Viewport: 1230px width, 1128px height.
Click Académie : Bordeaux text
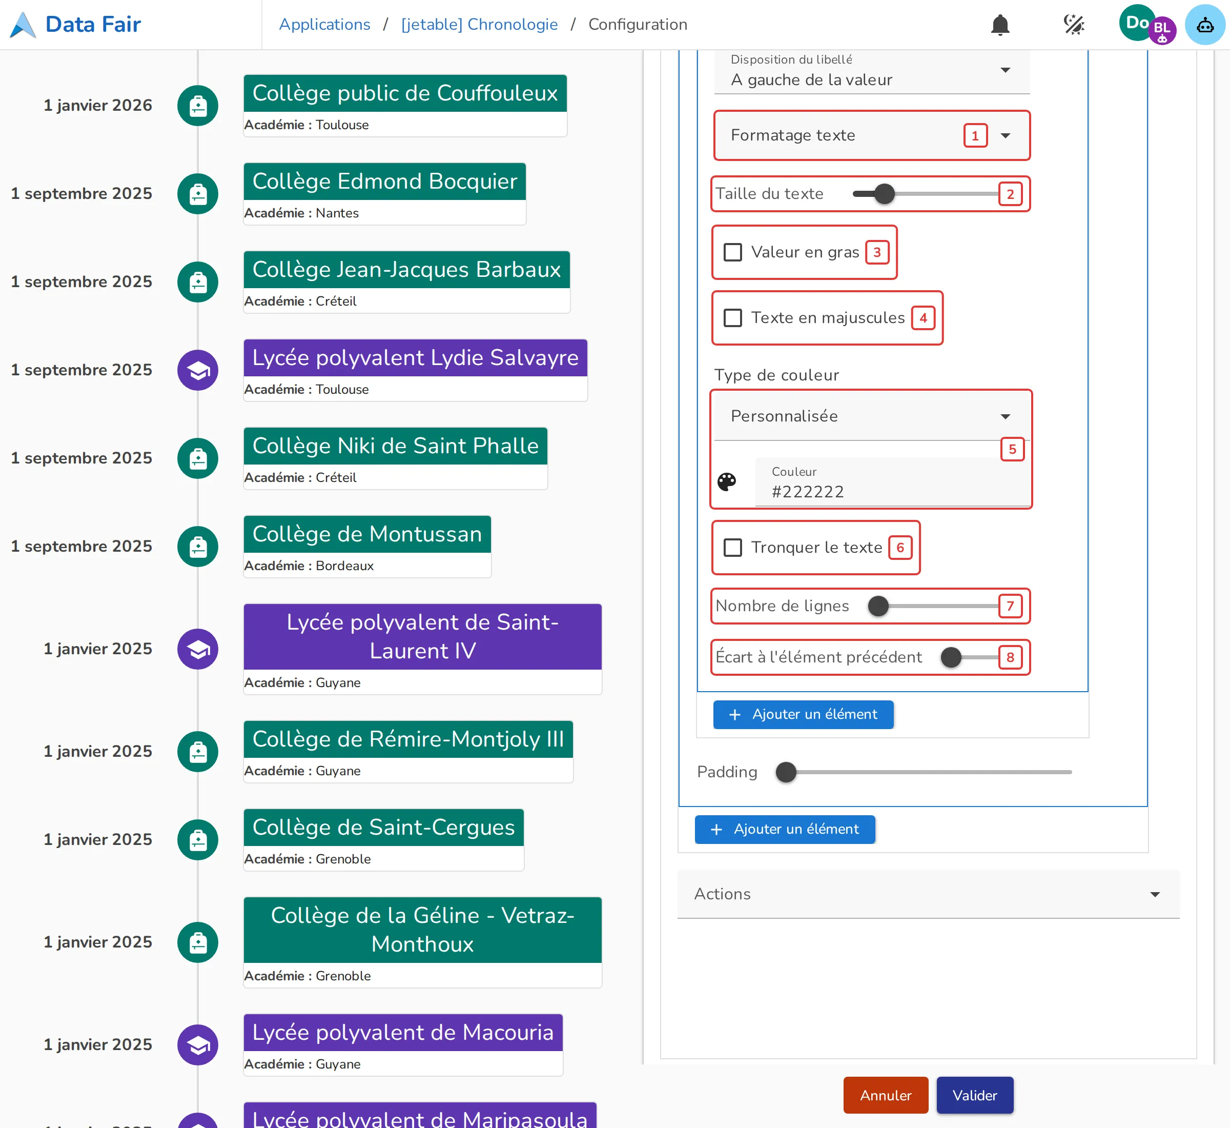tap(309, 566)
